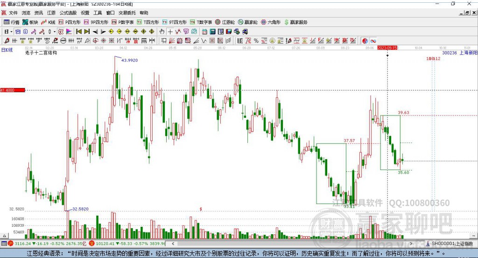The height and width of the screenshot is (258, 478).
Task: Open the 江恩轮 tool
Action: click(225, 22)
